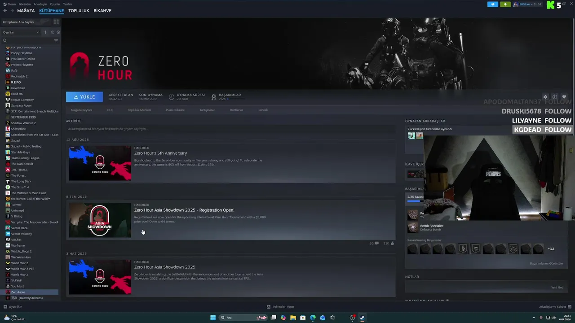Open the Görünüm menu
The height and width of the screenshot is (323, 575).
[25, 4]
